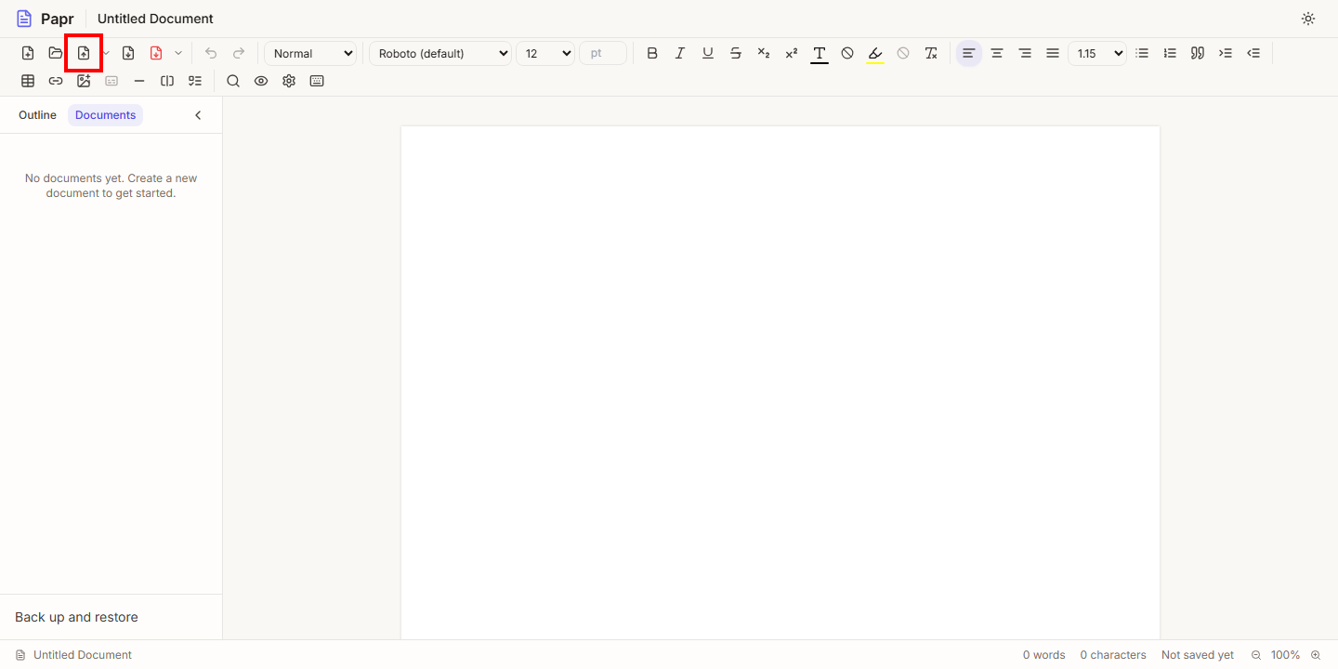Image resolution: width=1338 pixels, height=669 pixels.
Task: Select right text alignment
Action: pos(1025,53)
